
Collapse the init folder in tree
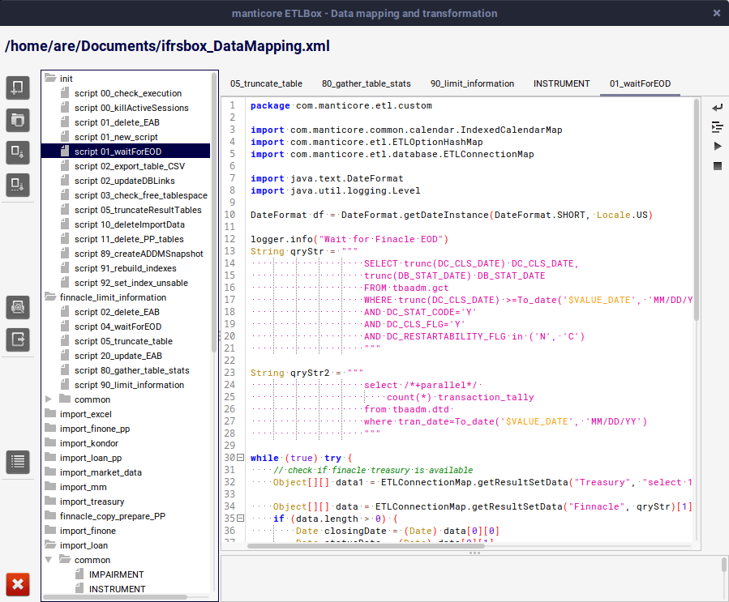pyautogui.click(x=50, y=79)
